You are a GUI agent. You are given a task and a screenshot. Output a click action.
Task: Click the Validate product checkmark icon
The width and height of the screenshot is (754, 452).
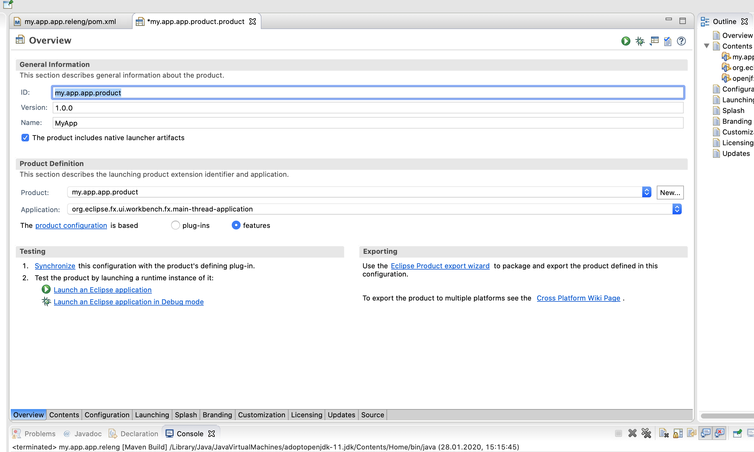[667, 41]
